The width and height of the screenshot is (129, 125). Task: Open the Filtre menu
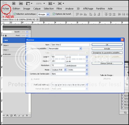pos(59,9)
